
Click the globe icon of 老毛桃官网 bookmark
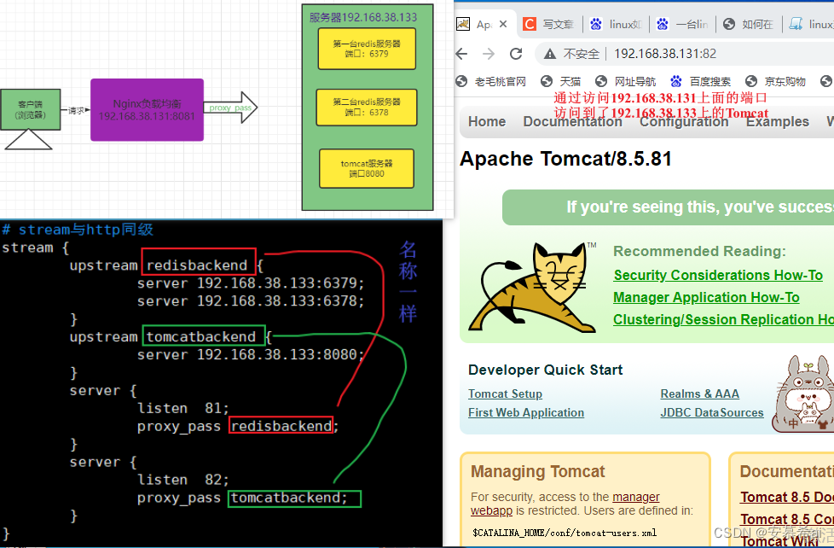[x=461, y=81]
